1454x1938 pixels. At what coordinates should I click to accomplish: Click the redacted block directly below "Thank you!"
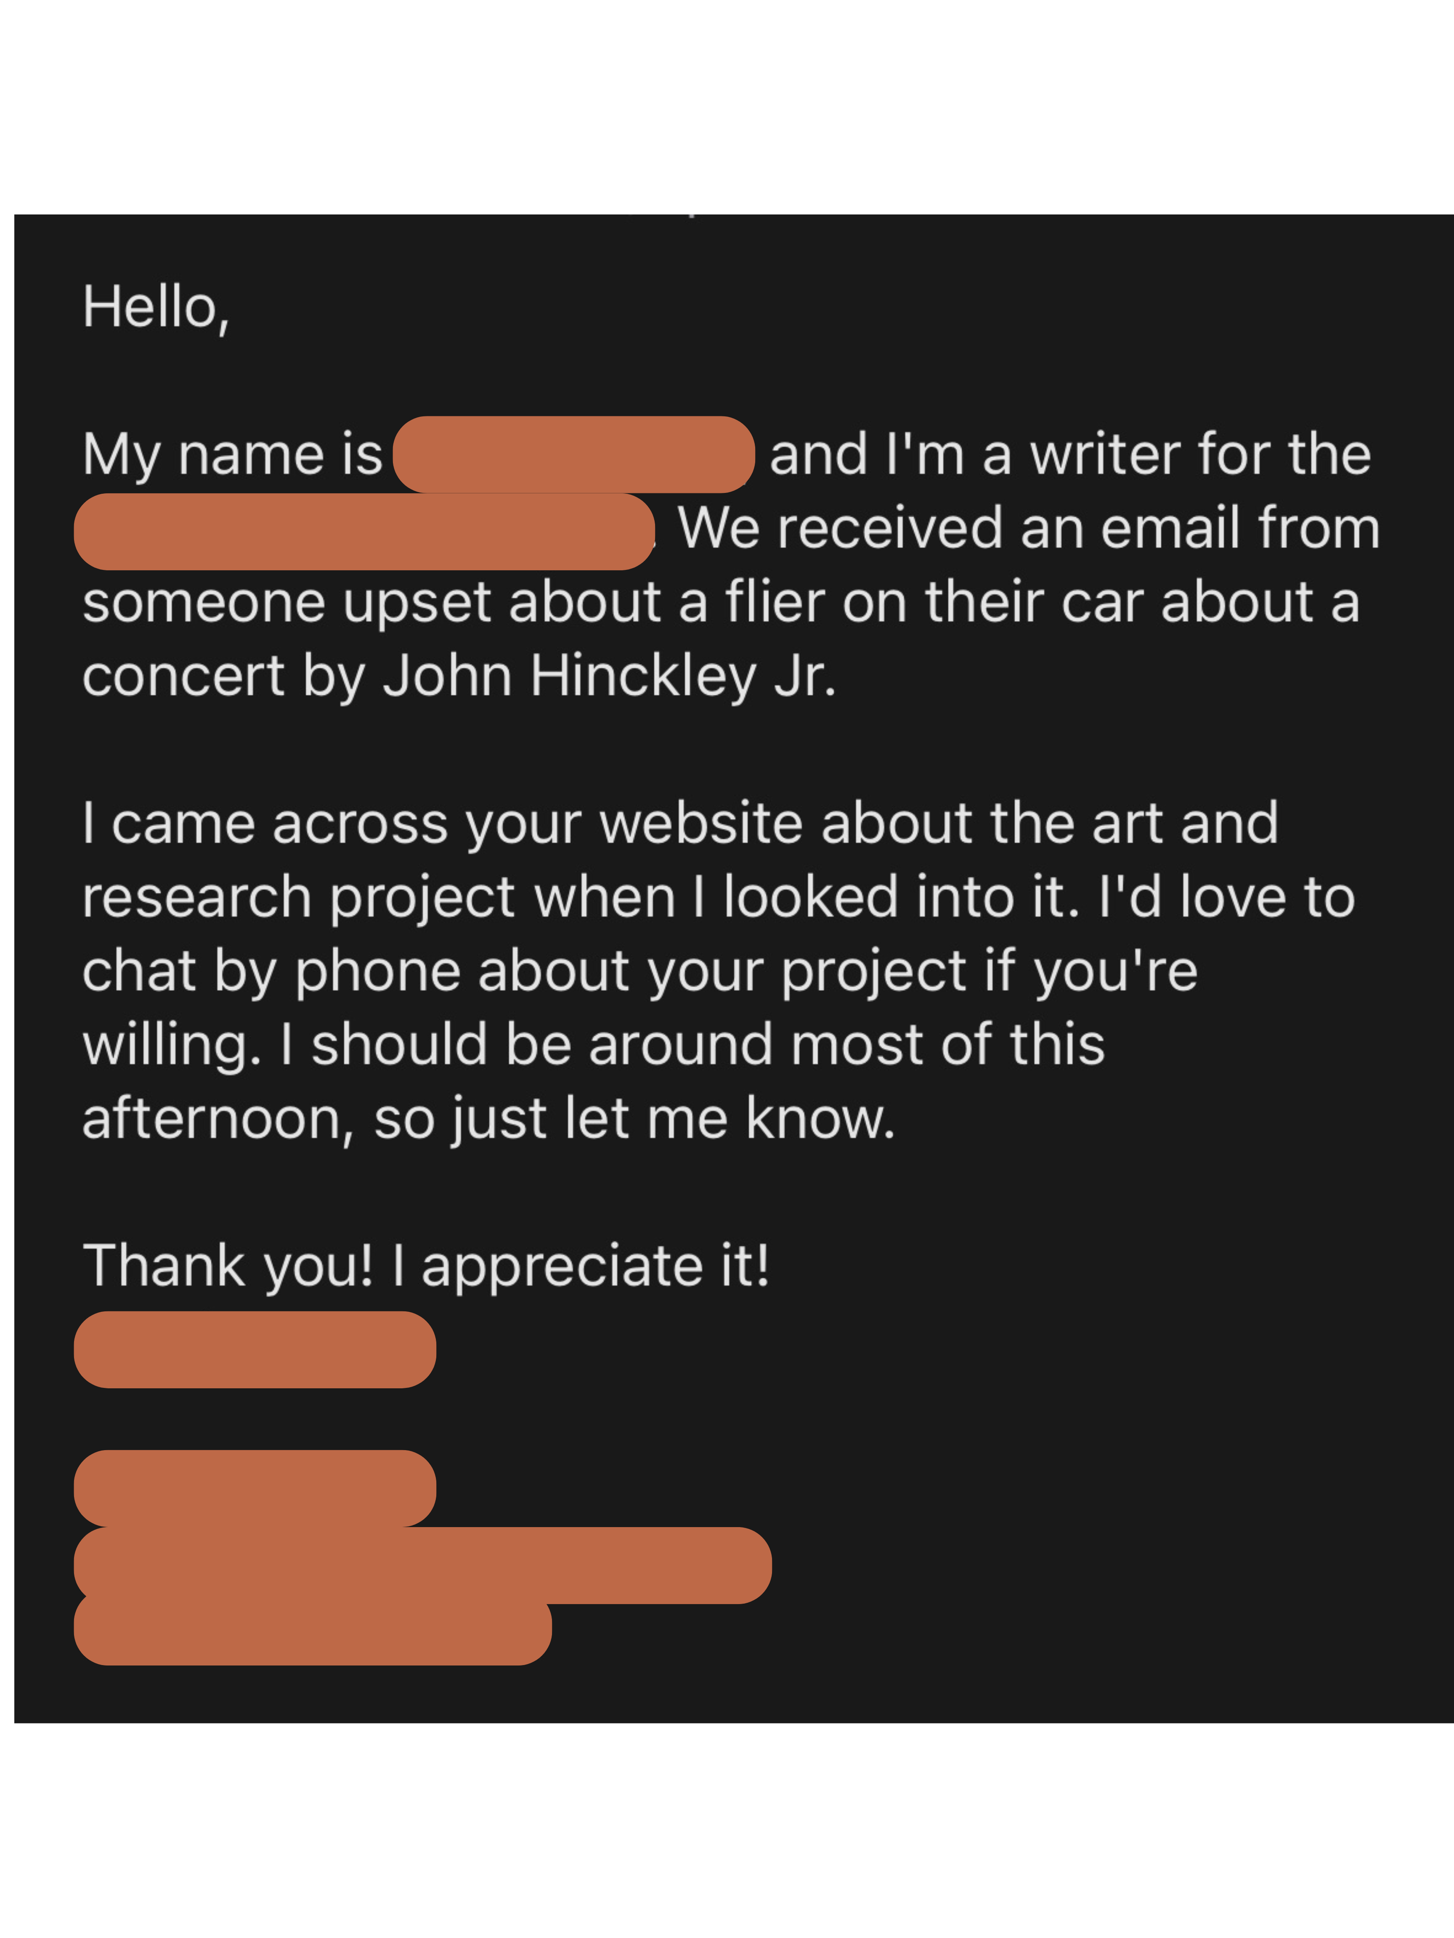pos(254,1349)
